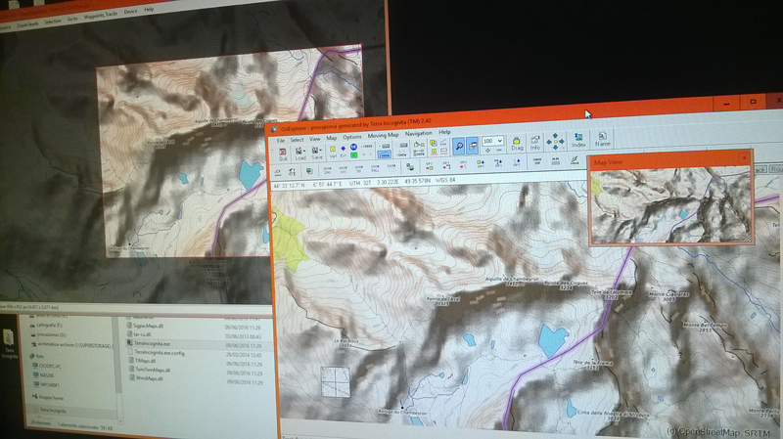Viewport: 783px width, 439px height.
Task: Open the Map menu in OziExplorer
Action: (332, 138)
